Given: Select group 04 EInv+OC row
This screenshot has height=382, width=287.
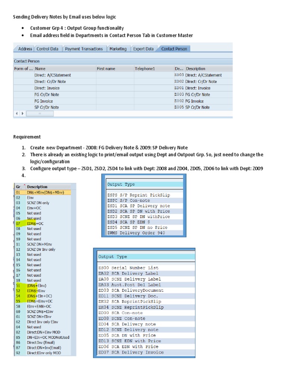Looking at the screenshot, I should click(x=43, y=208).
